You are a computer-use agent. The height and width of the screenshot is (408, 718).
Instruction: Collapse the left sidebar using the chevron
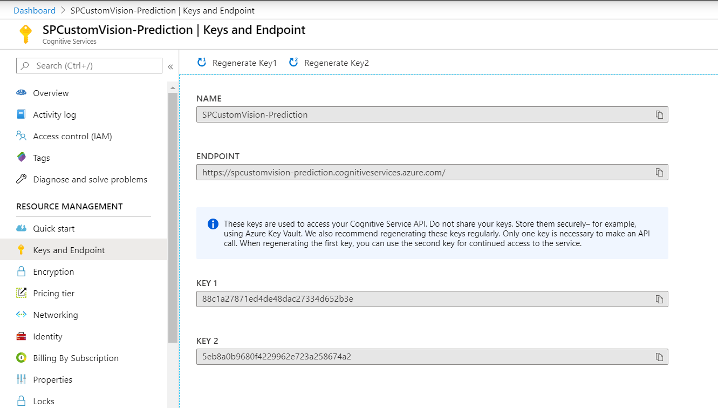tap(170, 66)
